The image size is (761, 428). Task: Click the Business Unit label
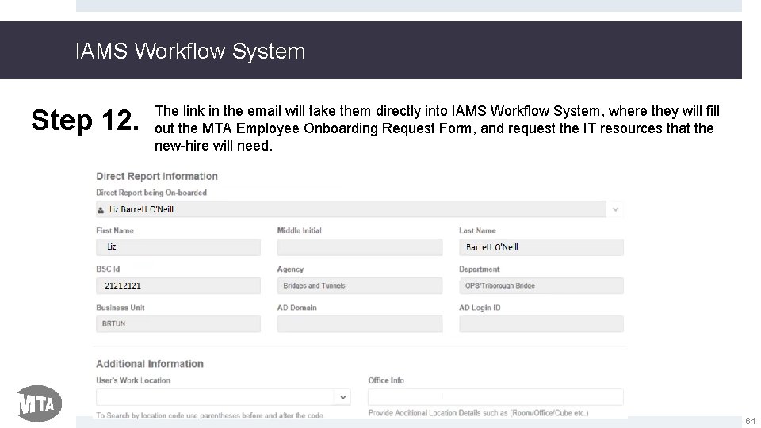click(x=120, y=308)
